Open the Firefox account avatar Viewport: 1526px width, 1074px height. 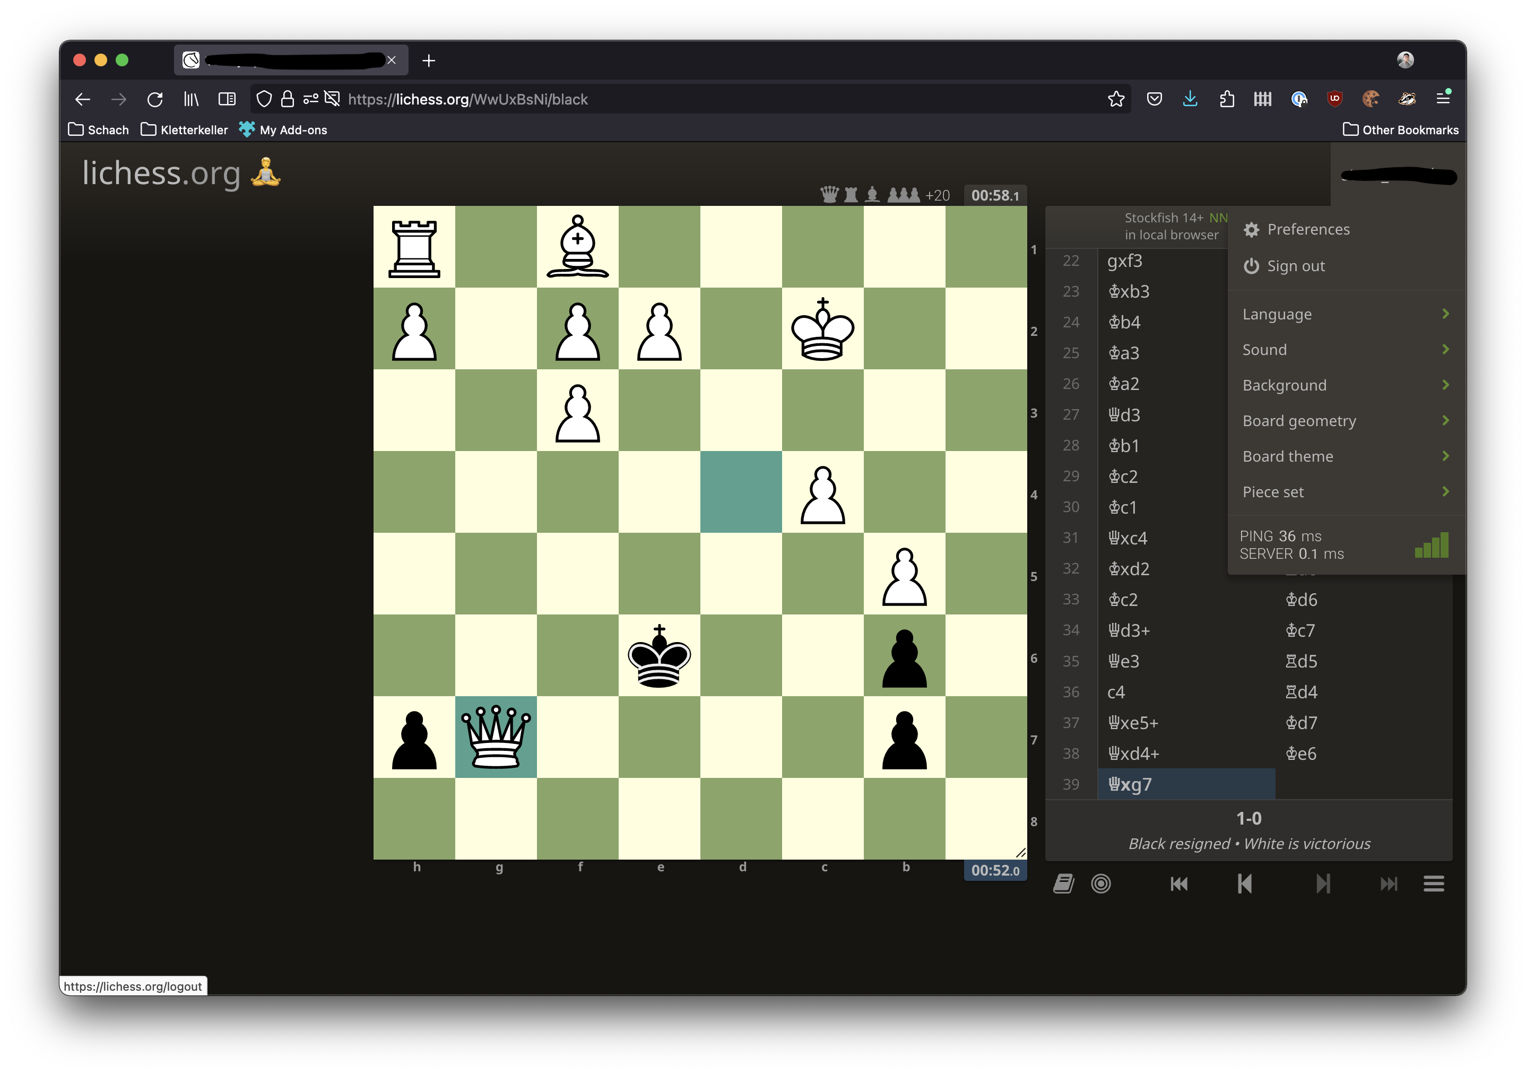1405,60
